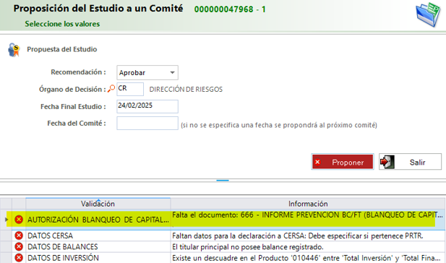Click the Información column header
Image resolution: width=446 pixels, height=263 pixels.
click(x=308, y=204)
